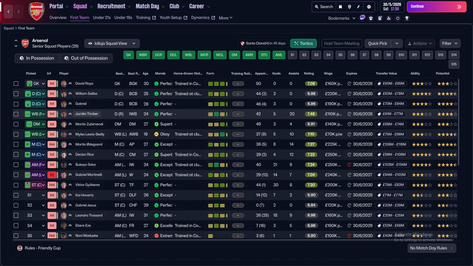Image resolution: width=473 pixels, height=266 pixels.
Task: Go forward with the right arrow navigation button
Action: 18,11
